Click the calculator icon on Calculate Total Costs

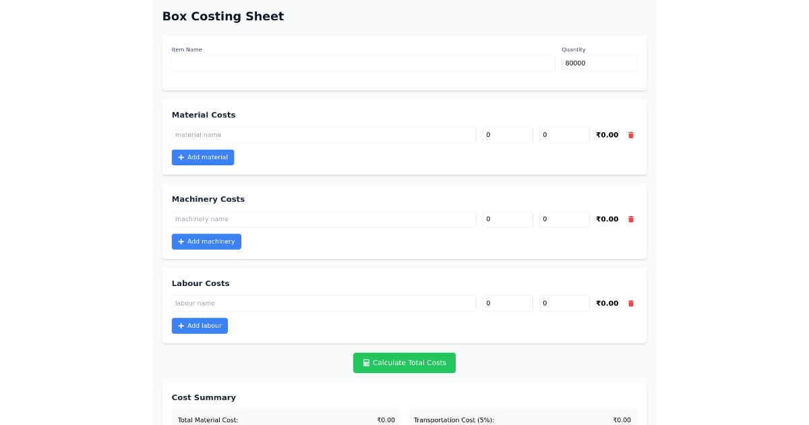pos(365,362)
